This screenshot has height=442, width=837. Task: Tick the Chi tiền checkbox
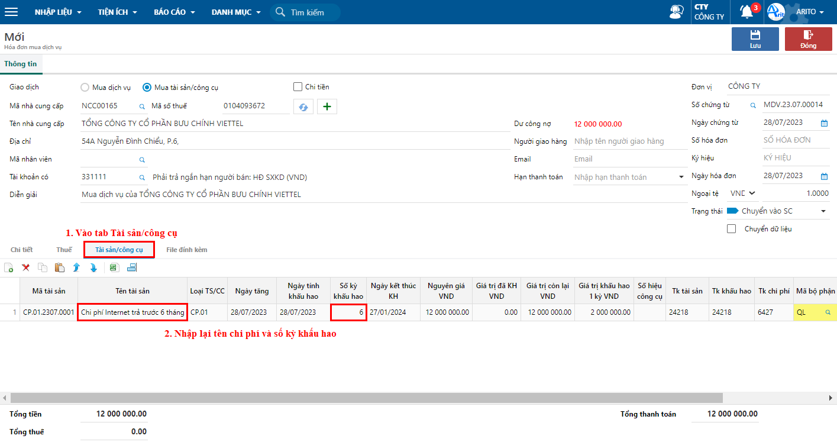[298, 87]
